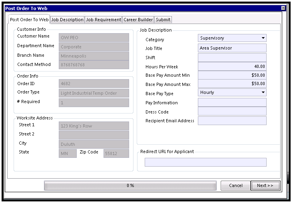The width and height of the screenshot is (293, 203).
Task: Click into the Shift input field
Action: [x=232, y=58]
